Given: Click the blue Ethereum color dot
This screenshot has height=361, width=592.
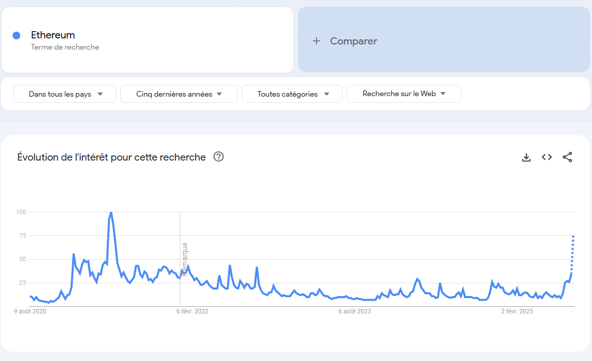Looking at the screenshot, I should pyautogui.click(x=16, y=35).
